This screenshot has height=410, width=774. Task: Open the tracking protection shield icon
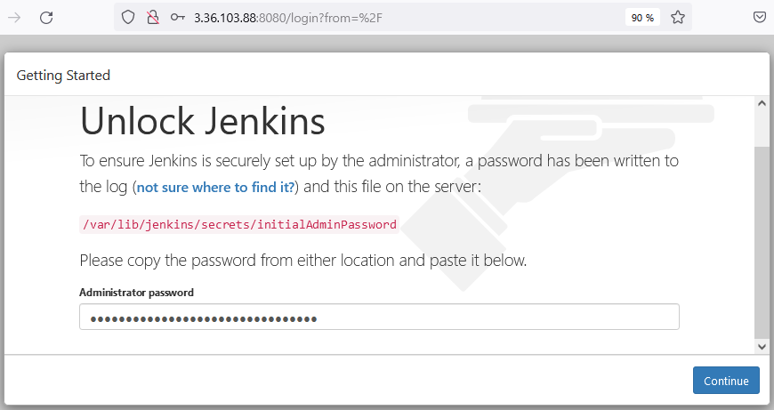pos(128,18)
